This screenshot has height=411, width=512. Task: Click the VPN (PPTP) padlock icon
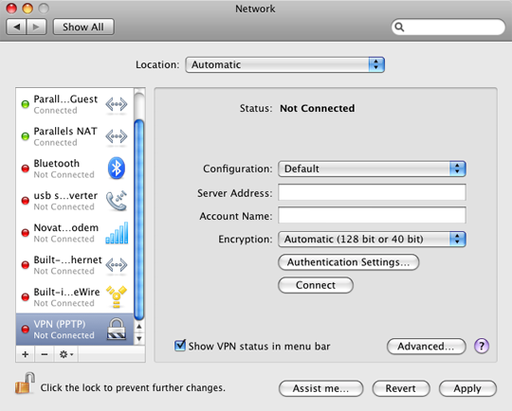117,330
